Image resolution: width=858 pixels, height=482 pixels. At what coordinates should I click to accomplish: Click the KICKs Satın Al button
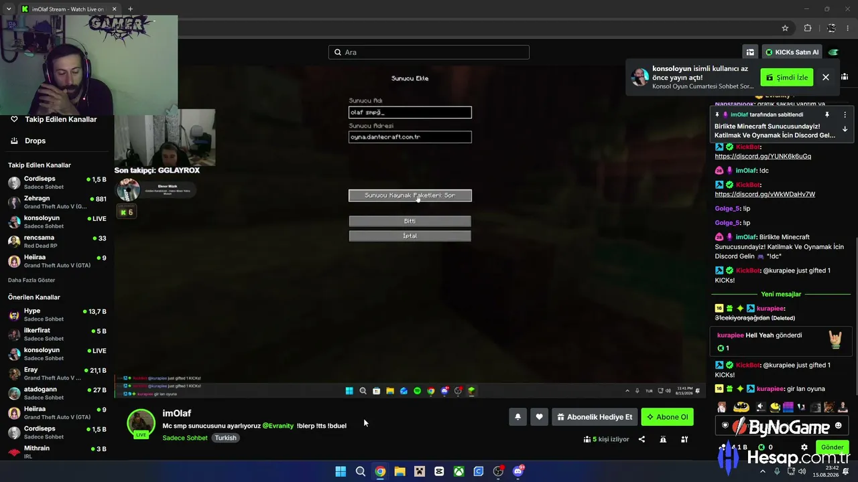[x=792, y=52]
